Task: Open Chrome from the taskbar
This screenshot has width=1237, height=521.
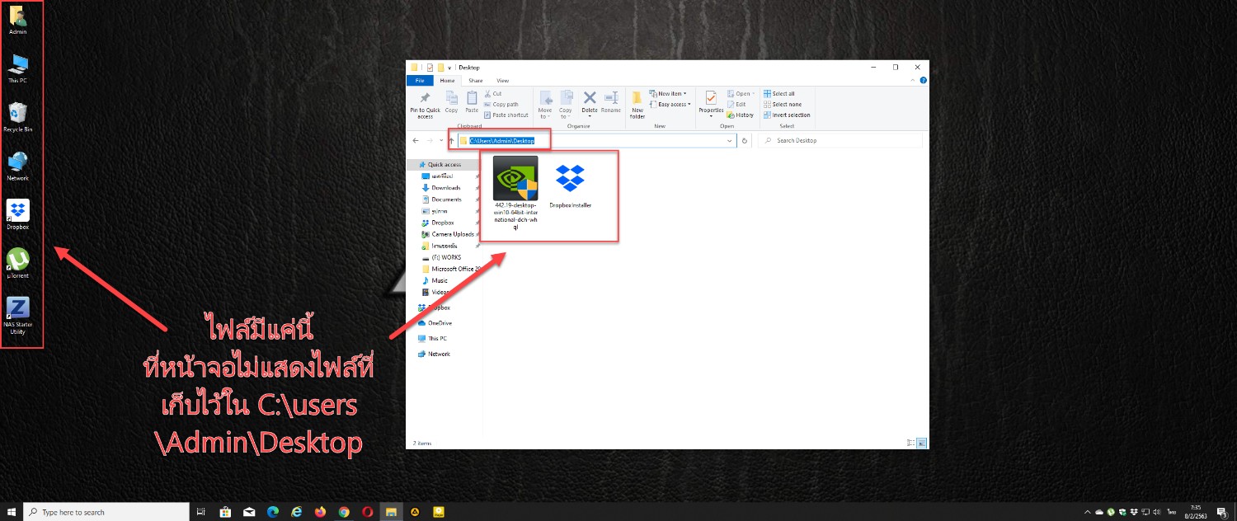Action: [x=344, y=512]
